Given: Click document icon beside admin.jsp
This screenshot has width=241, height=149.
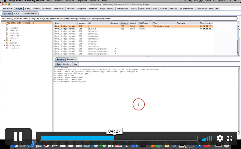Looking at the screenshot, I should pyautogui.click(x=7, y=30).
